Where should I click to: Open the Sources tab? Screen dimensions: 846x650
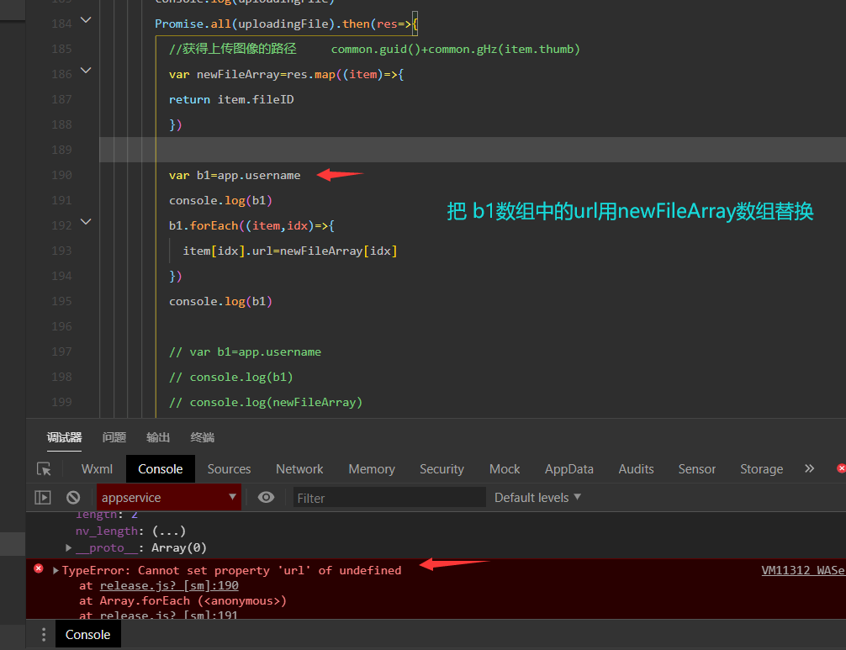230,468
